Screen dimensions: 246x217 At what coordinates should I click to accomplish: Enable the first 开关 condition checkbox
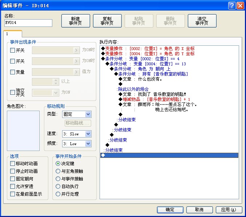[12, 50]
